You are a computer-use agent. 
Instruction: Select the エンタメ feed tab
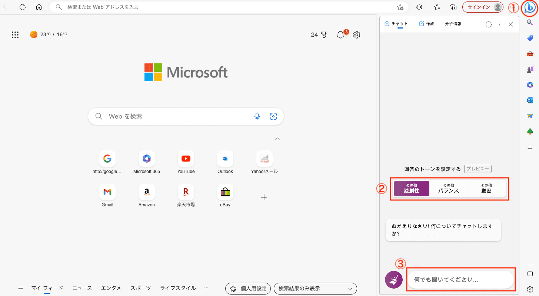tap(111, 288)
